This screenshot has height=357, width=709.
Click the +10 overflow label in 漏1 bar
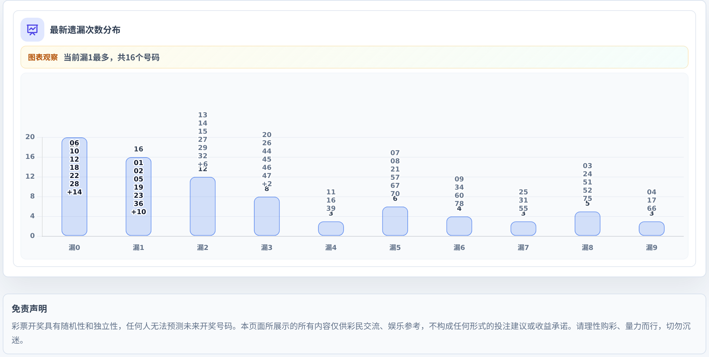tap(138, 212)
